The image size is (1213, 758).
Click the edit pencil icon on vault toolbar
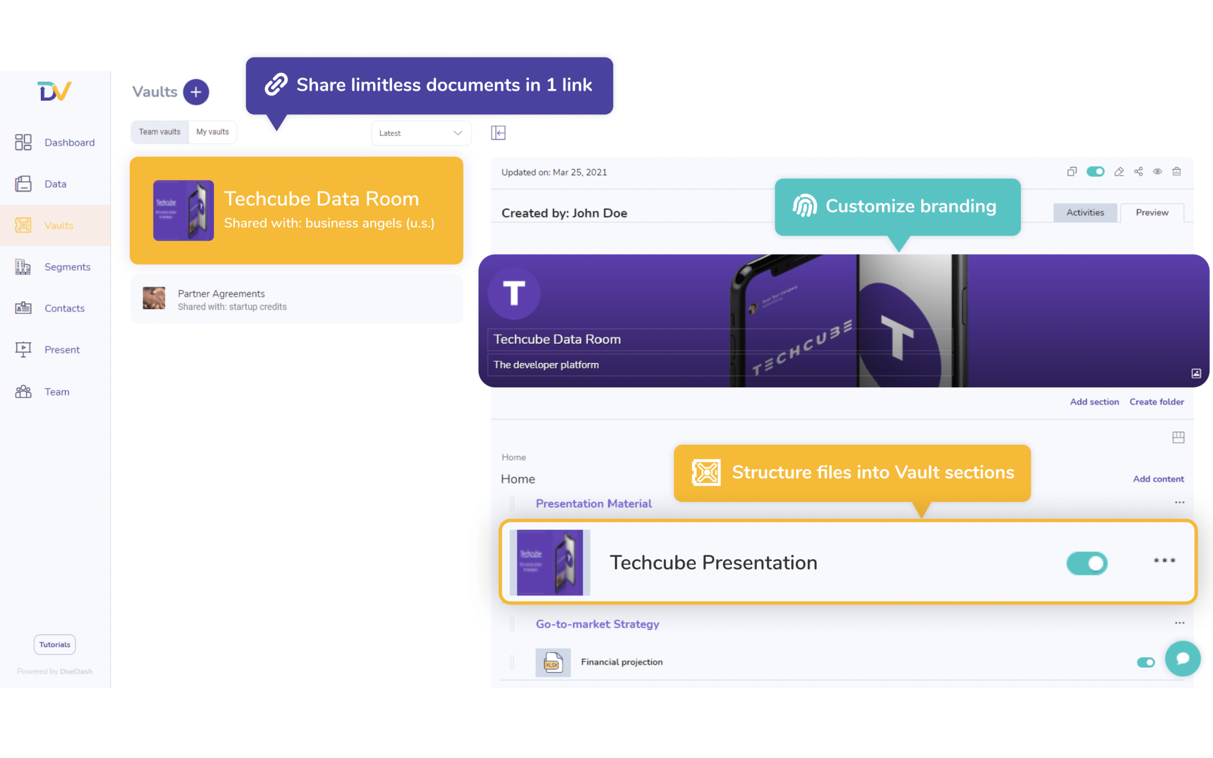click(1118, 172)
